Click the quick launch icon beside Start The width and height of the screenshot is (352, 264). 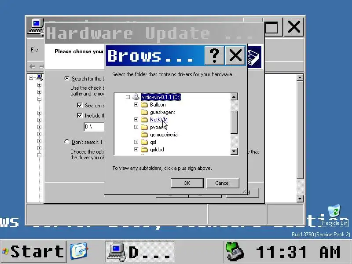pos(79,251)
